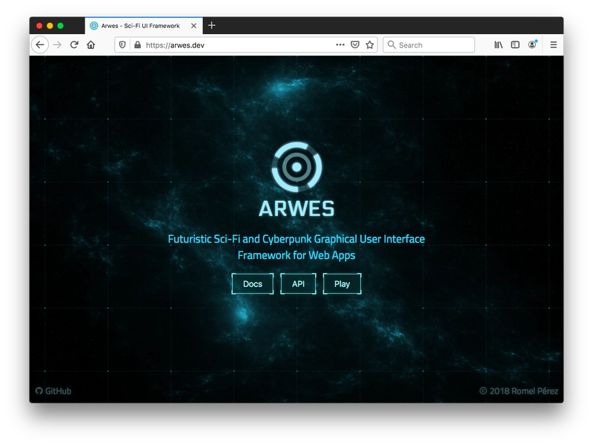Open the API button
The image size is (593, 445).
(x=299, y=284)
